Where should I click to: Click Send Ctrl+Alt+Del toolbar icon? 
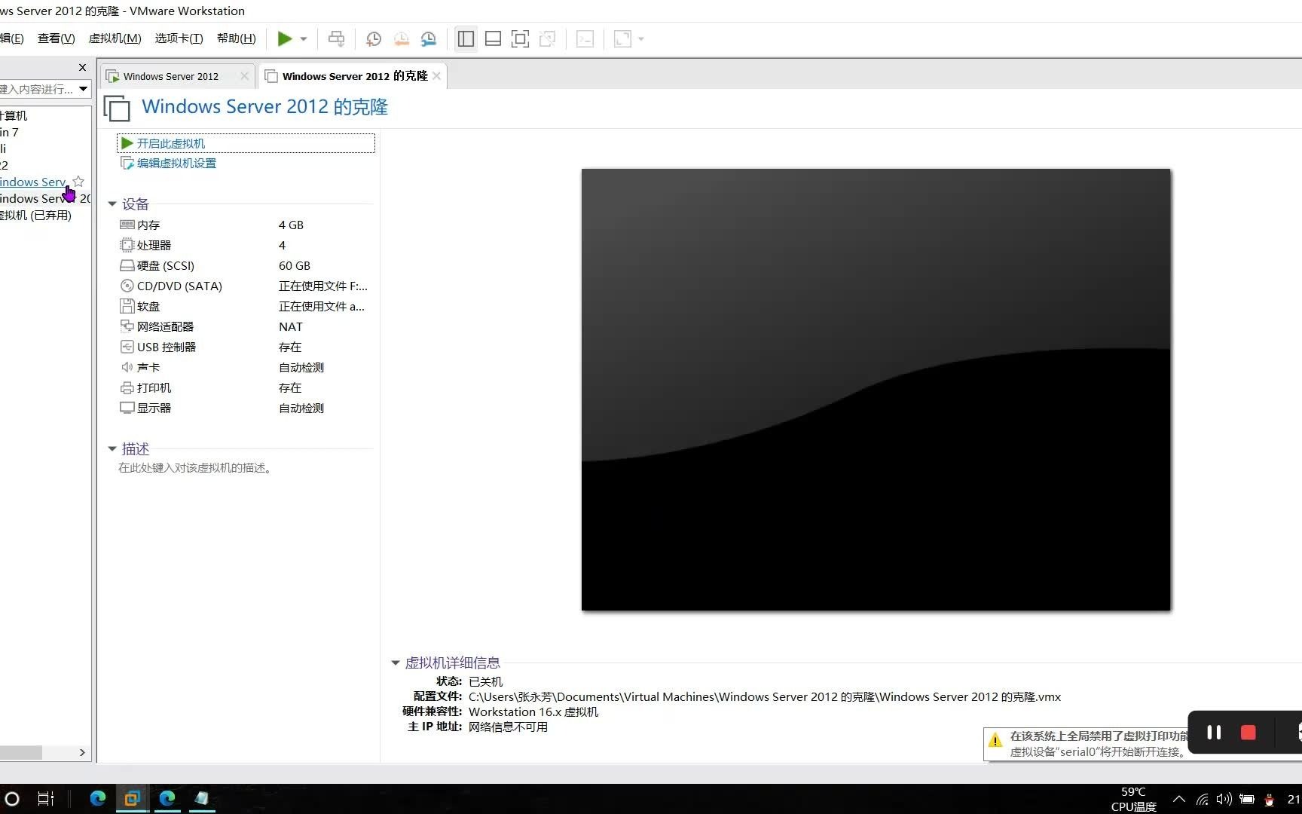(337, 39)
